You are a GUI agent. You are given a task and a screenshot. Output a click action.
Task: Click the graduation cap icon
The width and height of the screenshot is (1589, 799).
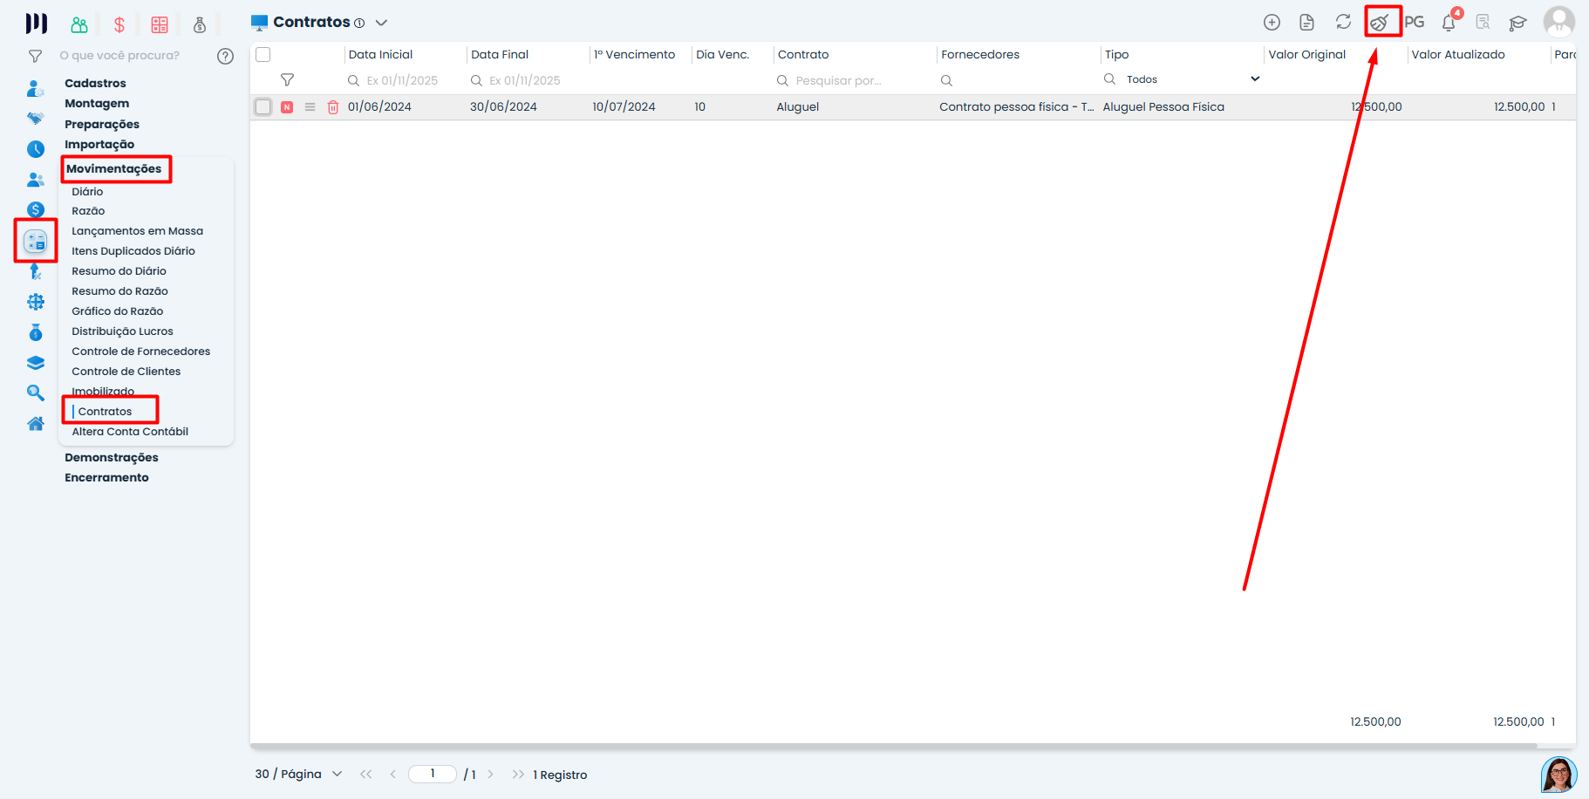pyautogui.click(x=1517, y=24)
